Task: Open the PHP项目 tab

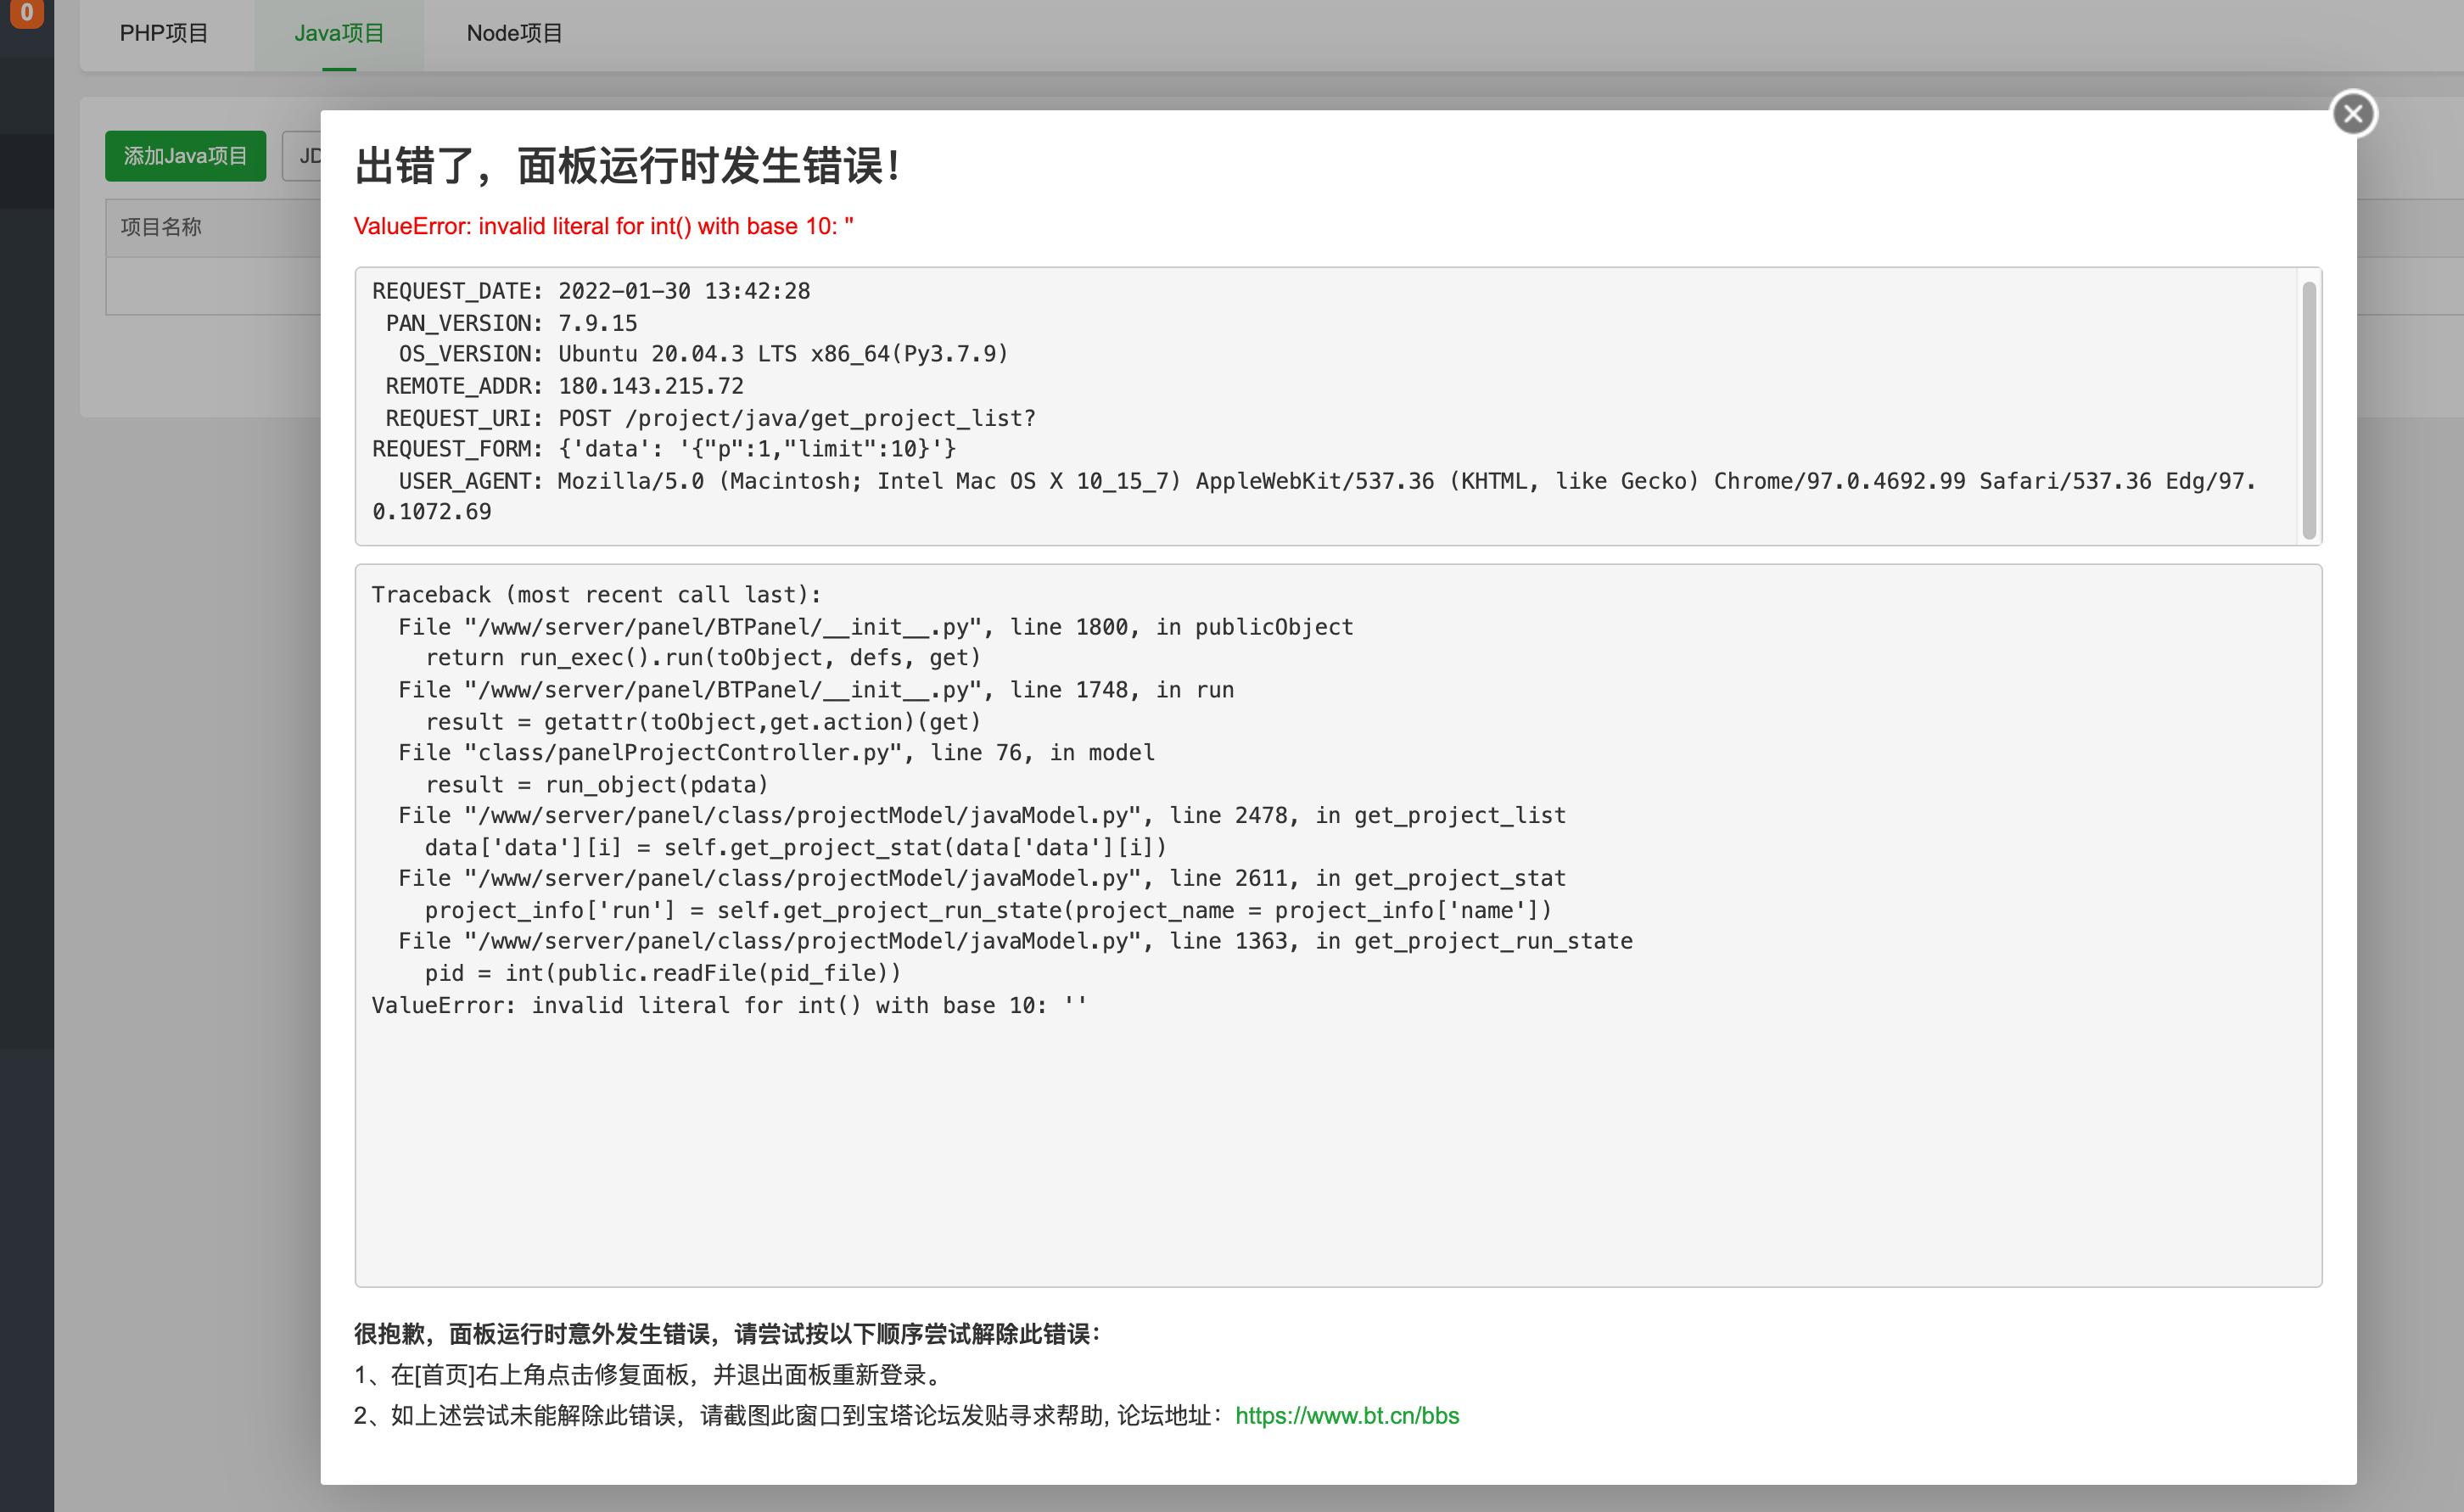Action: coord(165,34)
